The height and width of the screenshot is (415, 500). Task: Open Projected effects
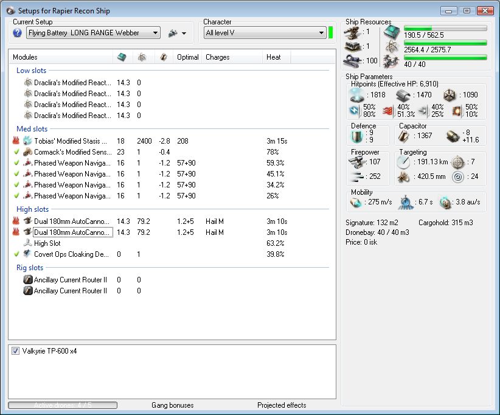click(x=282, y=405)
